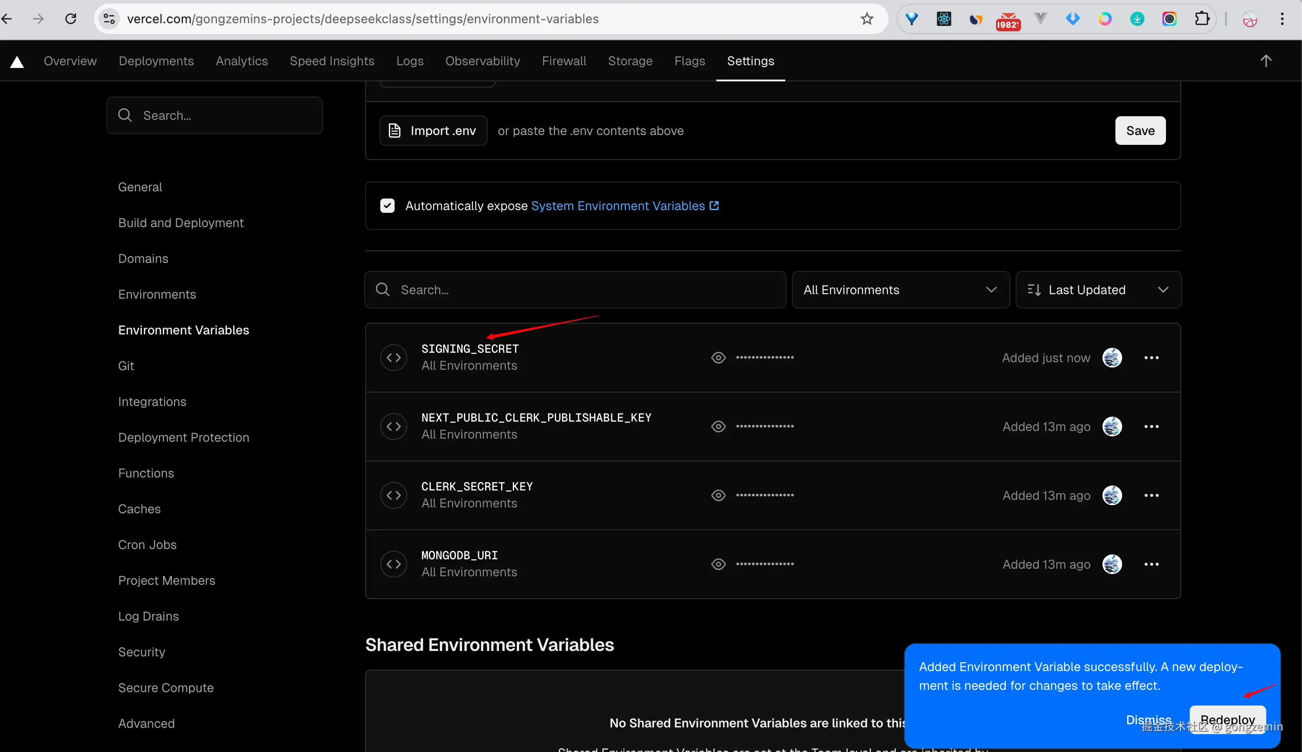
Task: Click the blue Y extension icon
Action: pos(911,19)
